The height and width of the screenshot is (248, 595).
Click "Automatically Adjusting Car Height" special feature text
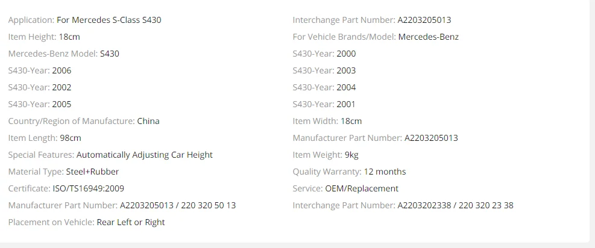(145, 155)
